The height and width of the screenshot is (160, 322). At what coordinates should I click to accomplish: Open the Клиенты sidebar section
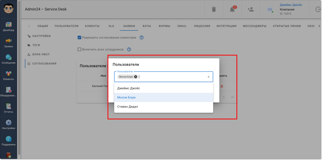click(8, 76)
